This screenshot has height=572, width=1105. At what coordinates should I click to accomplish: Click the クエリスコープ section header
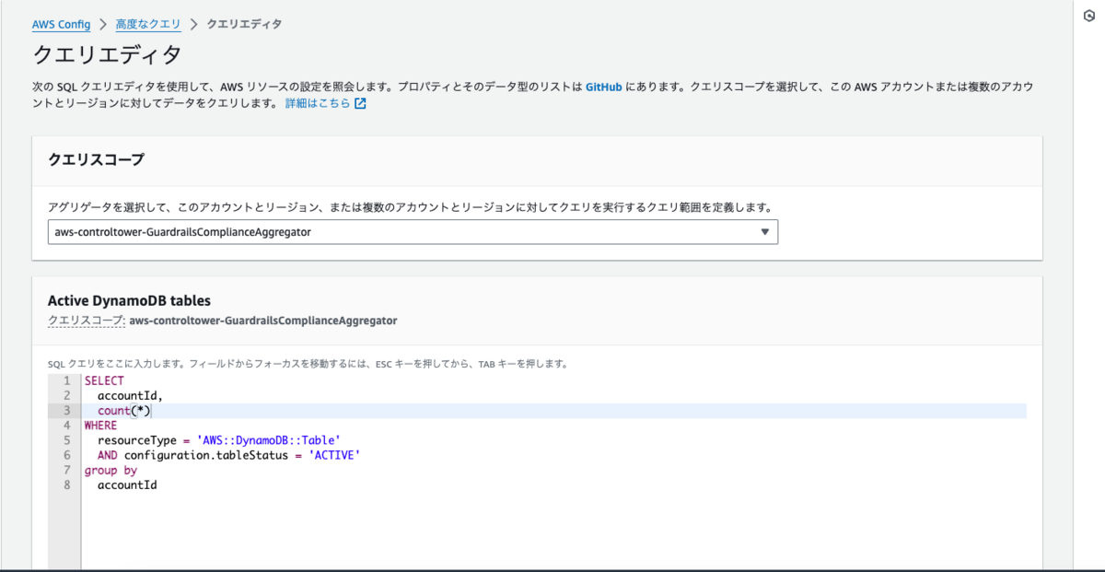point(96,159)
